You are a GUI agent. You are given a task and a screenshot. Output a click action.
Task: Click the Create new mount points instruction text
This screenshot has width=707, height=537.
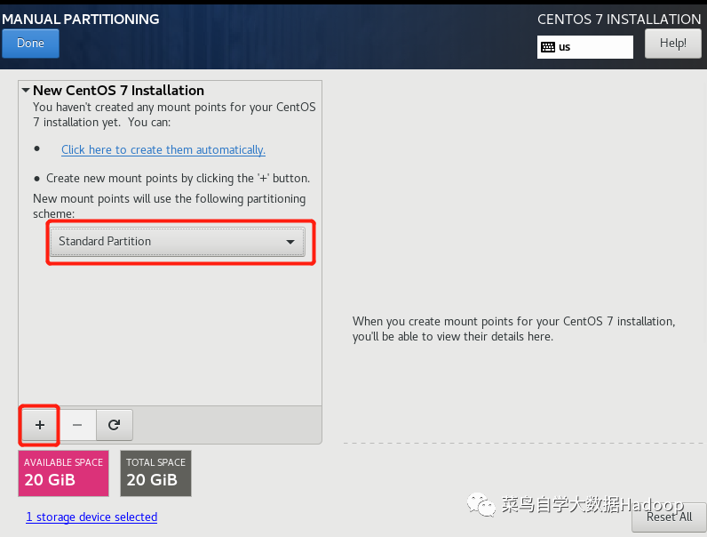(x=178, y=178)
